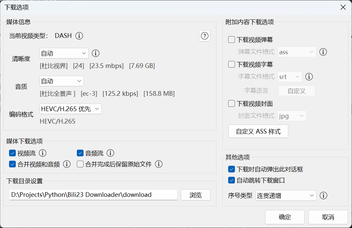
Task: Click info icon next to 视频流
Action: [43, 153]
